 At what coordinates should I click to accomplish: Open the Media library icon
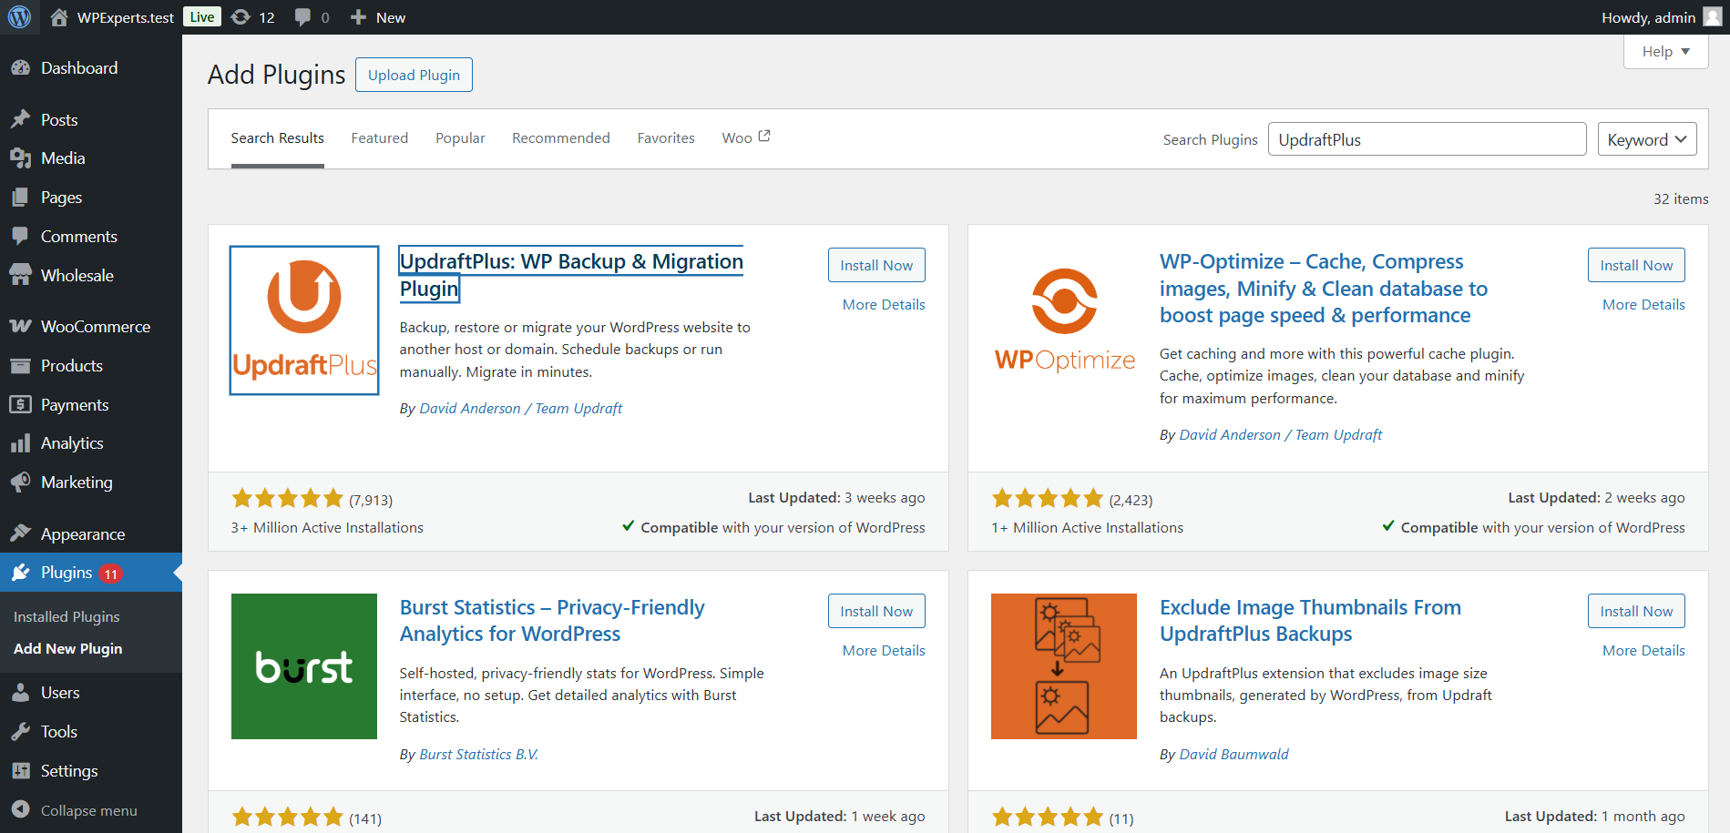21,157
